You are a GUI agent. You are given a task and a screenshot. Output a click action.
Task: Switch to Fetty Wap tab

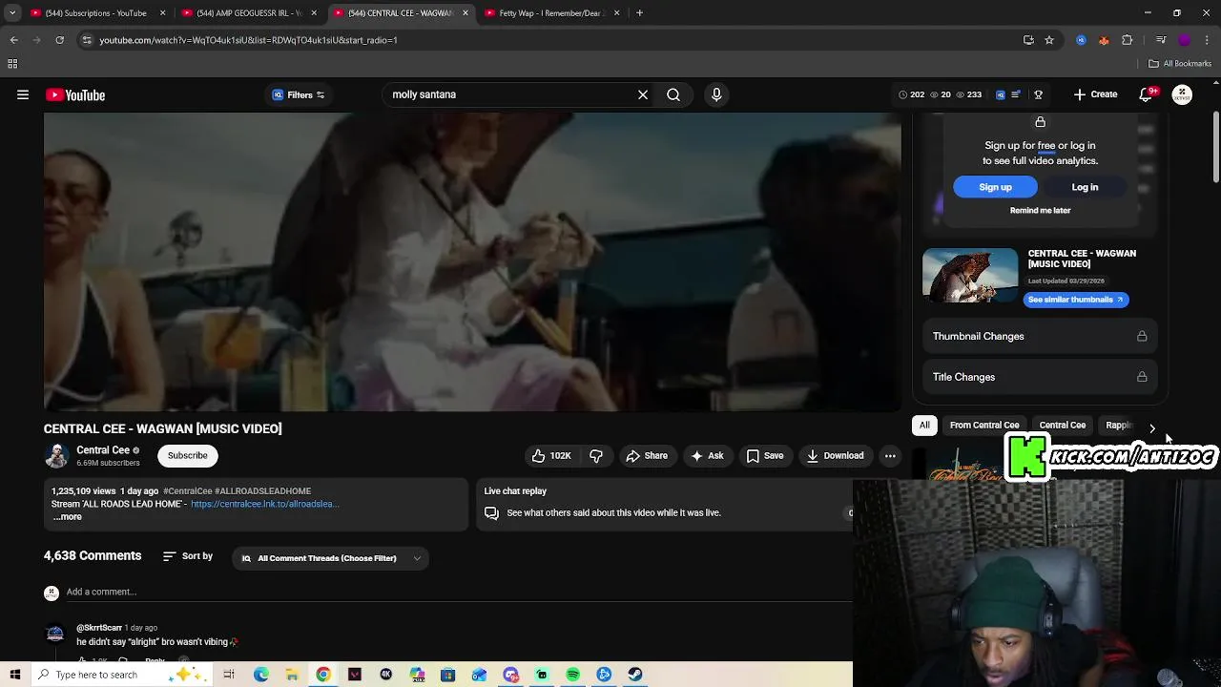coord(551,13)
